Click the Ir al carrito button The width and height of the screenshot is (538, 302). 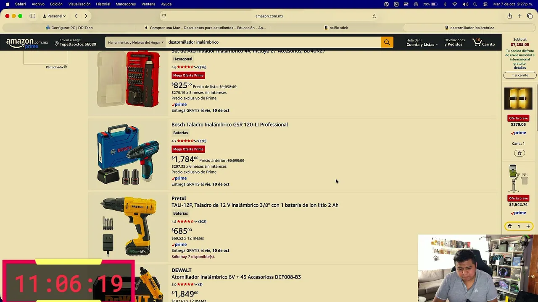(520, 75)
